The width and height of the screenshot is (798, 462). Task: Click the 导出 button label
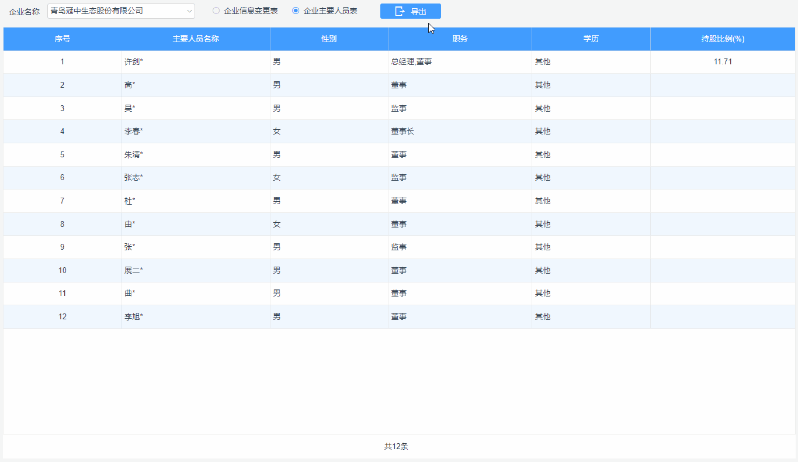coord(418,12)
